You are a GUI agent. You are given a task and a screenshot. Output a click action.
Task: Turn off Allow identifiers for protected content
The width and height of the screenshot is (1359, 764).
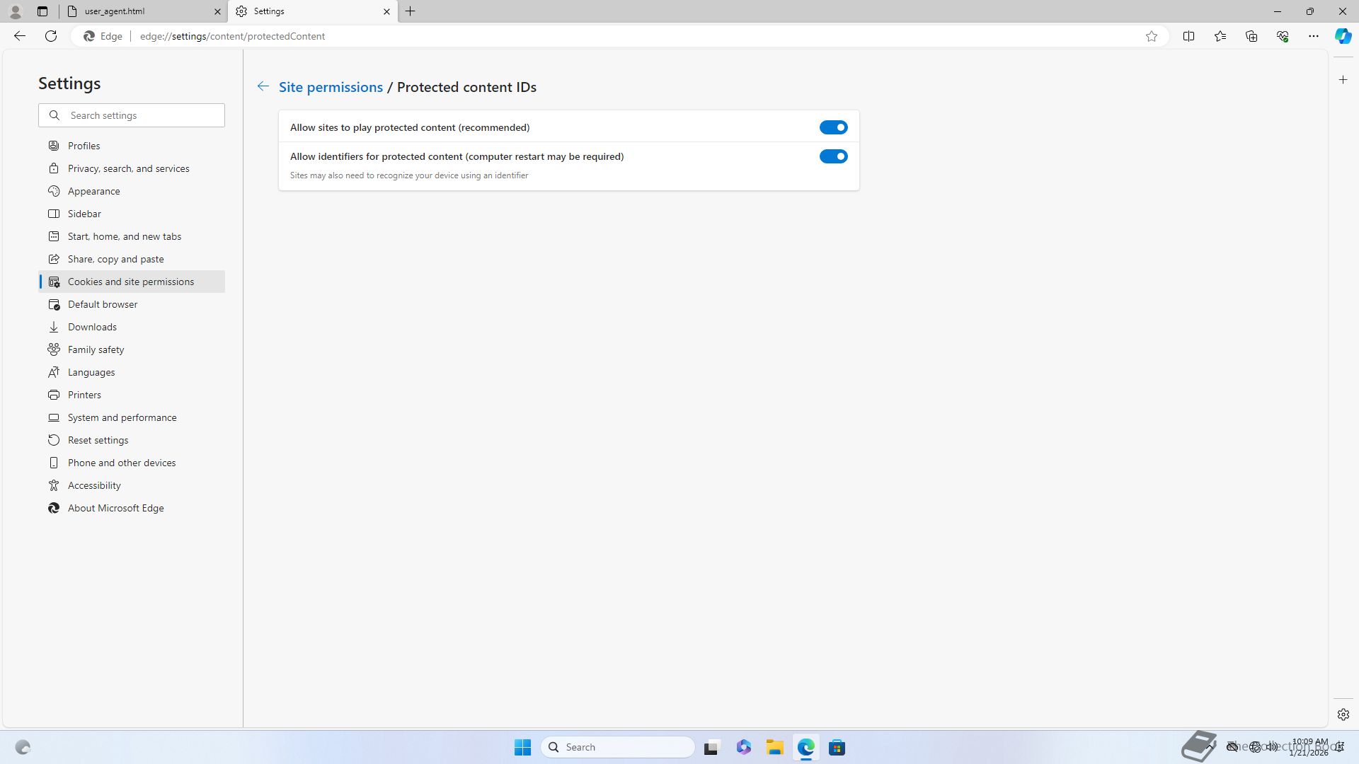point(833,156)
